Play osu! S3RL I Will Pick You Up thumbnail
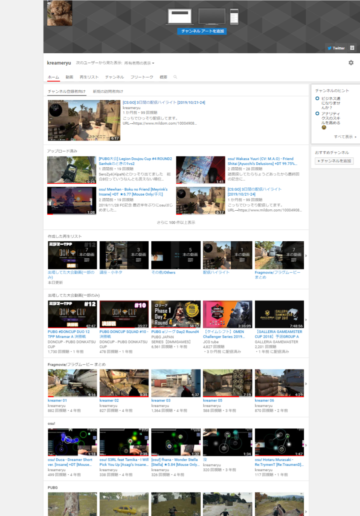Screen dimensions: 360x516 pyautogui.click(x=124, y=442)
